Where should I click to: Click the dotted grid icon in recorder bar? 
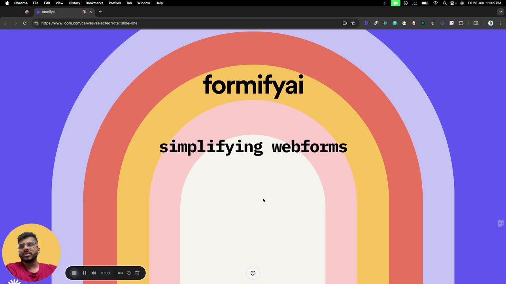[x=121, y=273]
